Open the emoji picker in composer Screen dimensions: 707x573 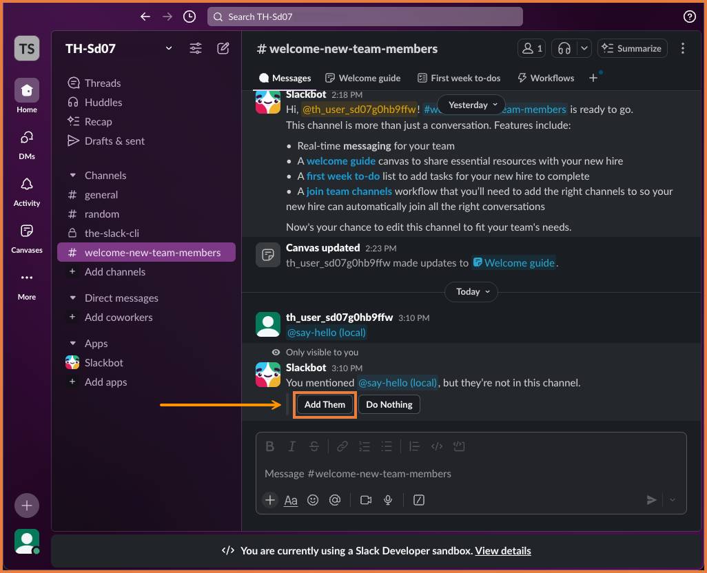click(313, 500)
